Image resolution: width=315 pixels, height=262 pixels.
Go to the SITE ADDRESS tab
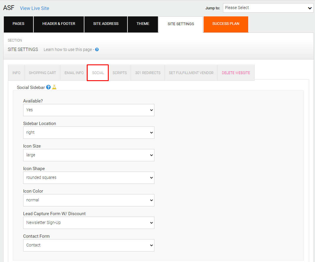105,24
